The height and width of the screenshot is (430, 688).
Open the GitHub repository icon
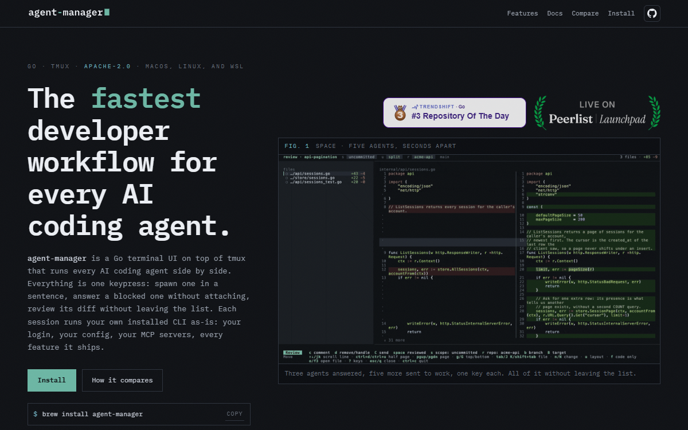pyautogui.click(x=652, y=13)
